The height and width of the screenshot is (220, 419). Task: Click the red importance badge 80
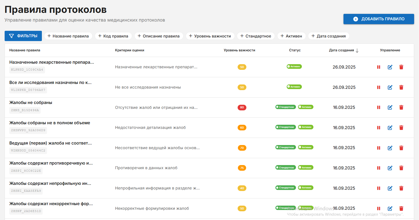pyautogui.click(x=242, y=107)
